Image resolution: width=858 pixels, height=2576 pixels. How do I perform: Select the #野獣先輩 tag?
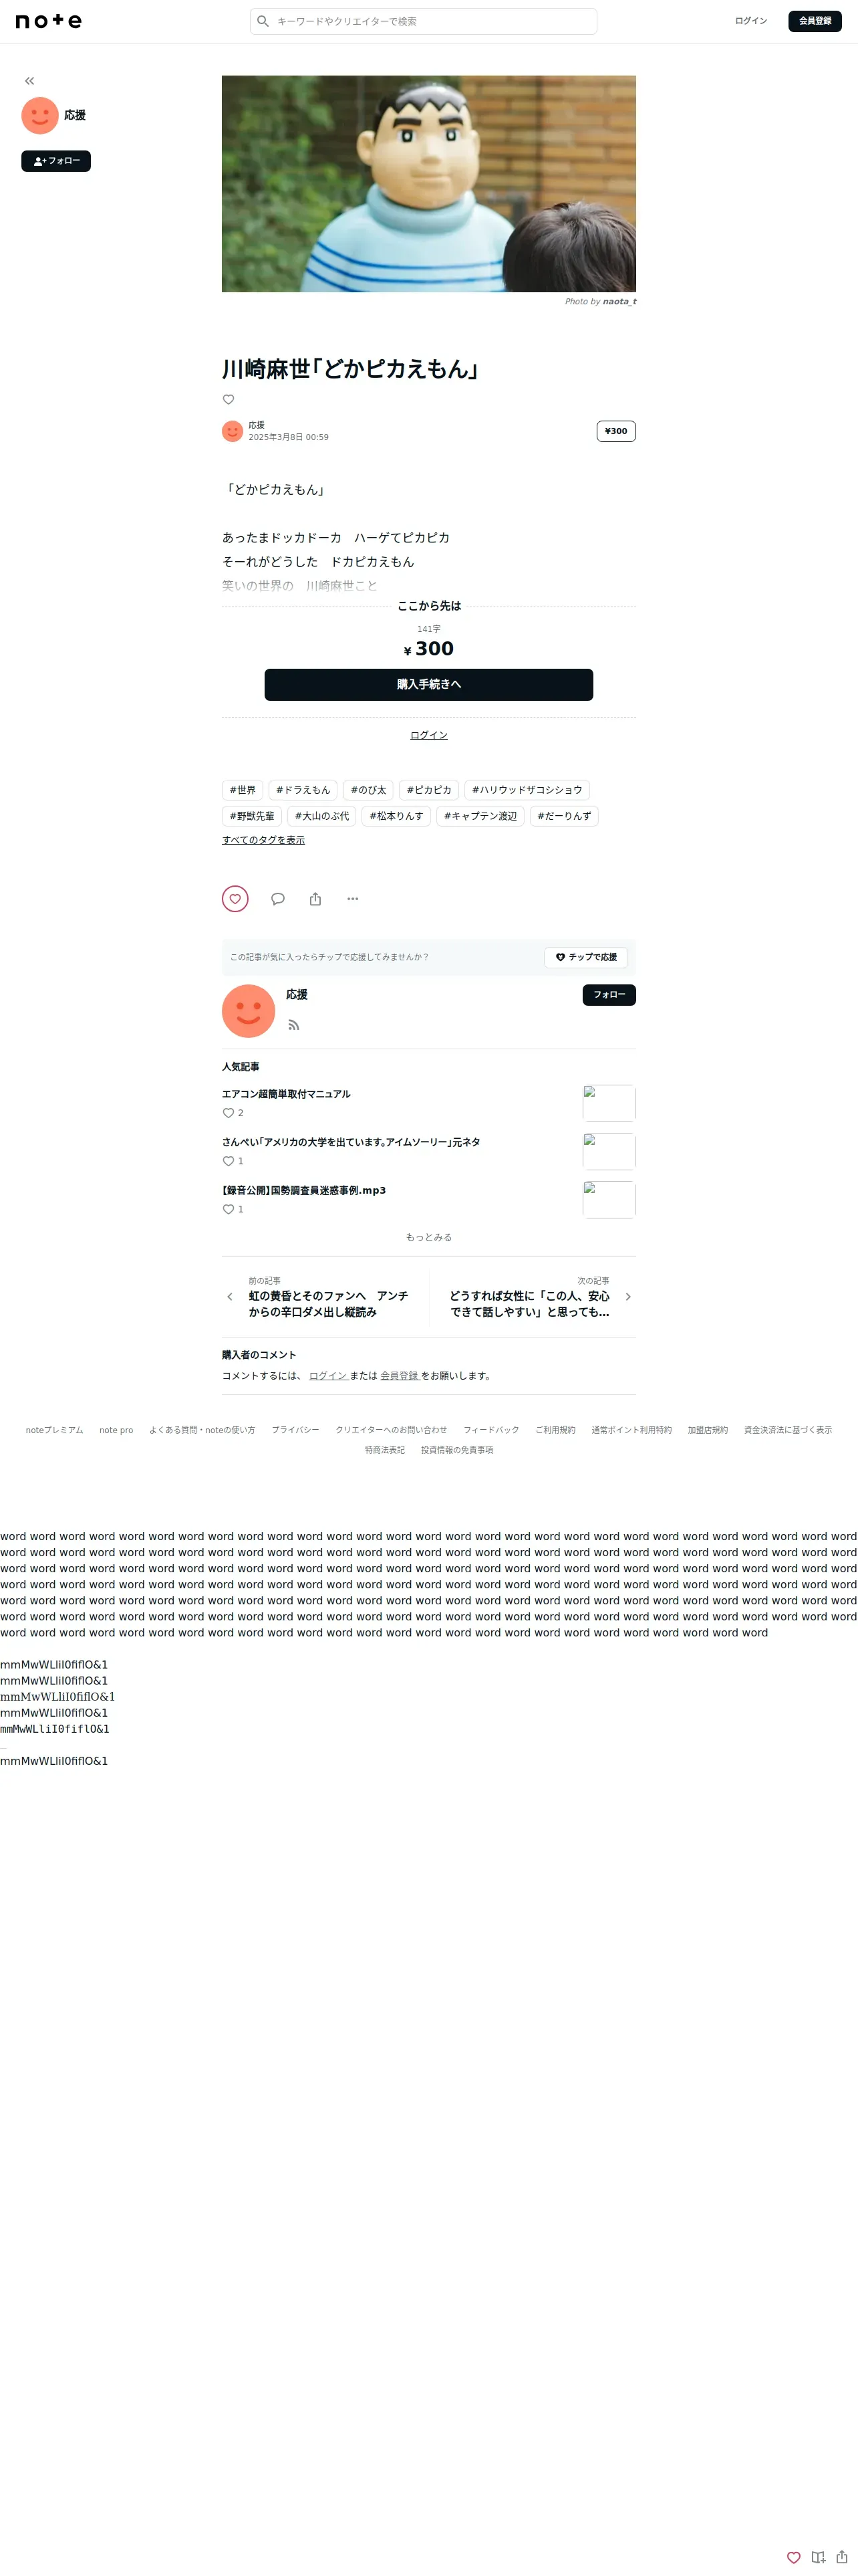tap(252, 816)
